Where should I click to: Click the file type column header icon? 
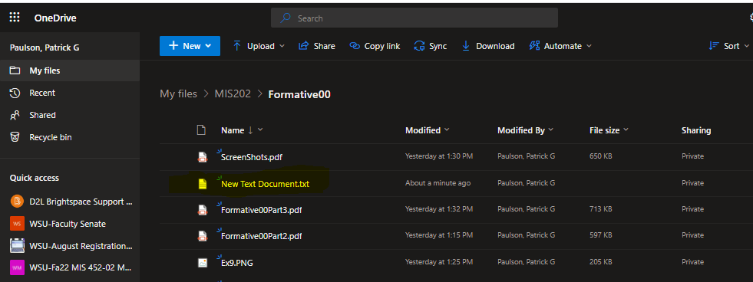tap(202, 130)
